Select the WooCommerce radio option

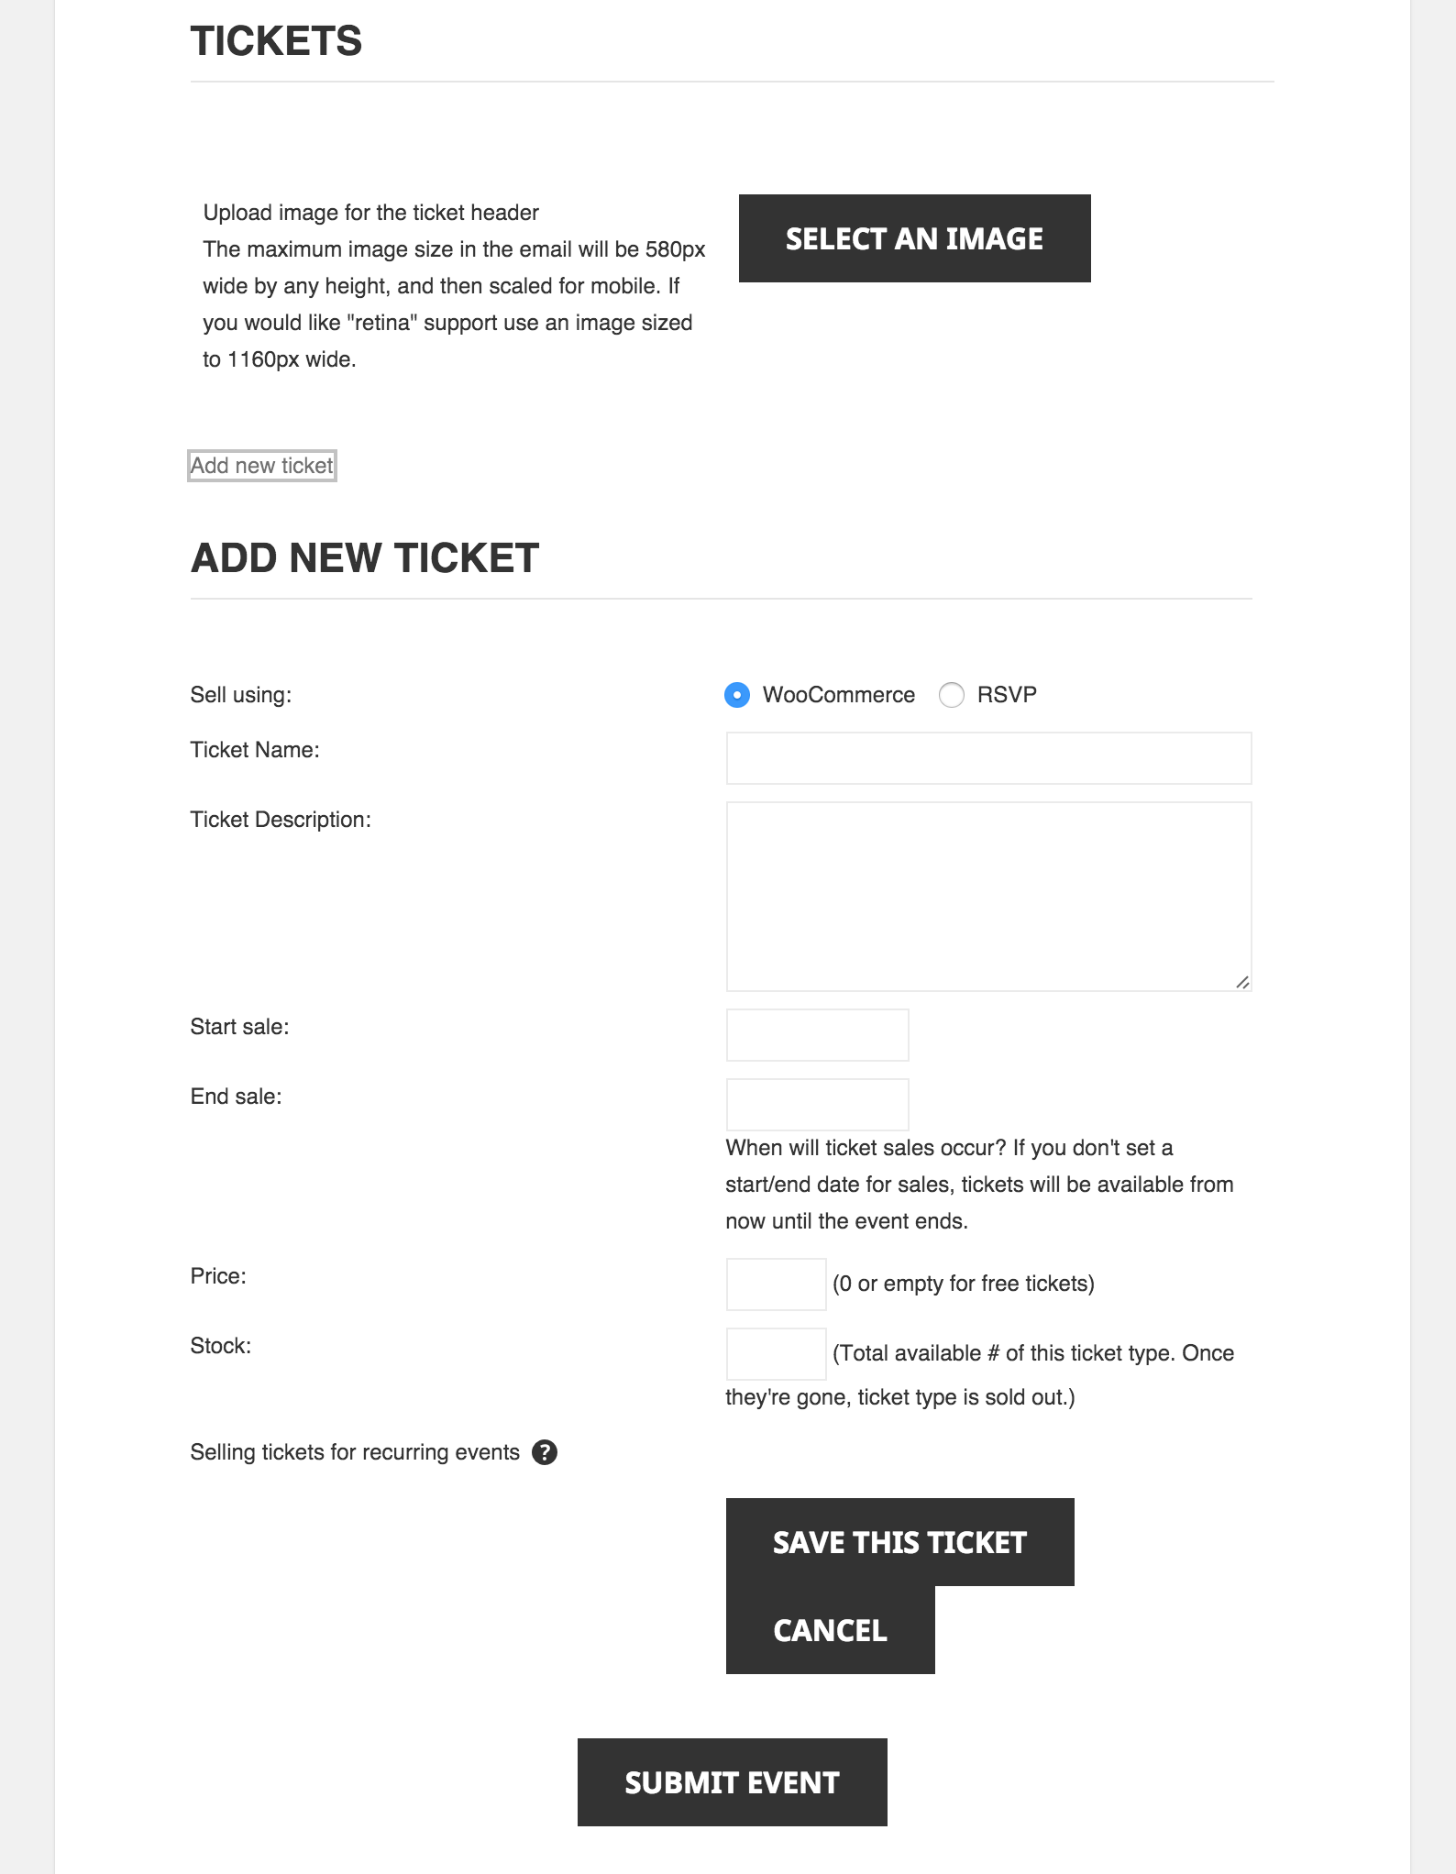click(737, 695)
